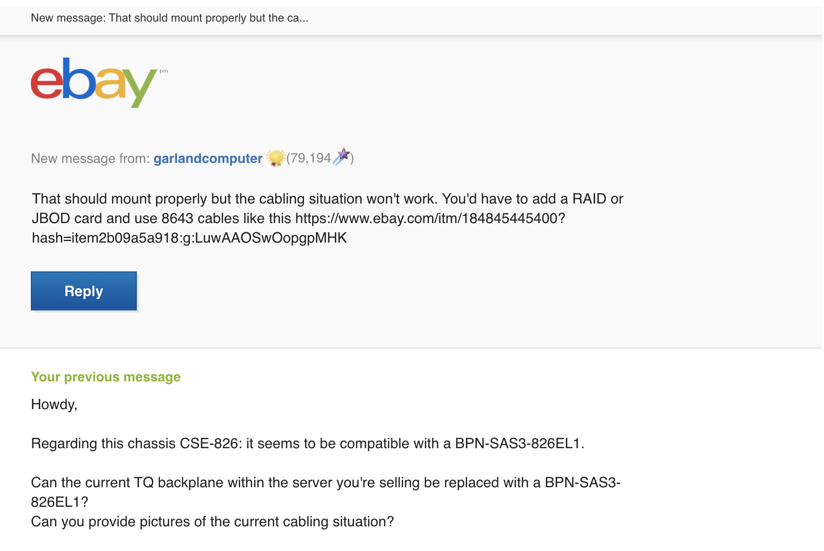This screenshot has width=824, height=551.
Task: Click the 'Your previous message' heading
Action: tap(106, 377)
